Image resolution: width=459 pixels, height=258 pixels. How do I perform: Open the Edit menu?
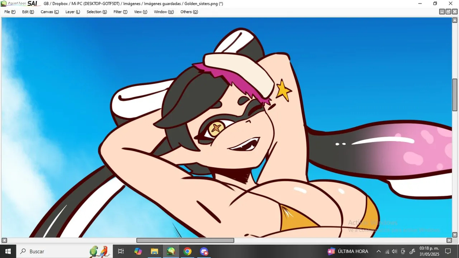point(28,12)
